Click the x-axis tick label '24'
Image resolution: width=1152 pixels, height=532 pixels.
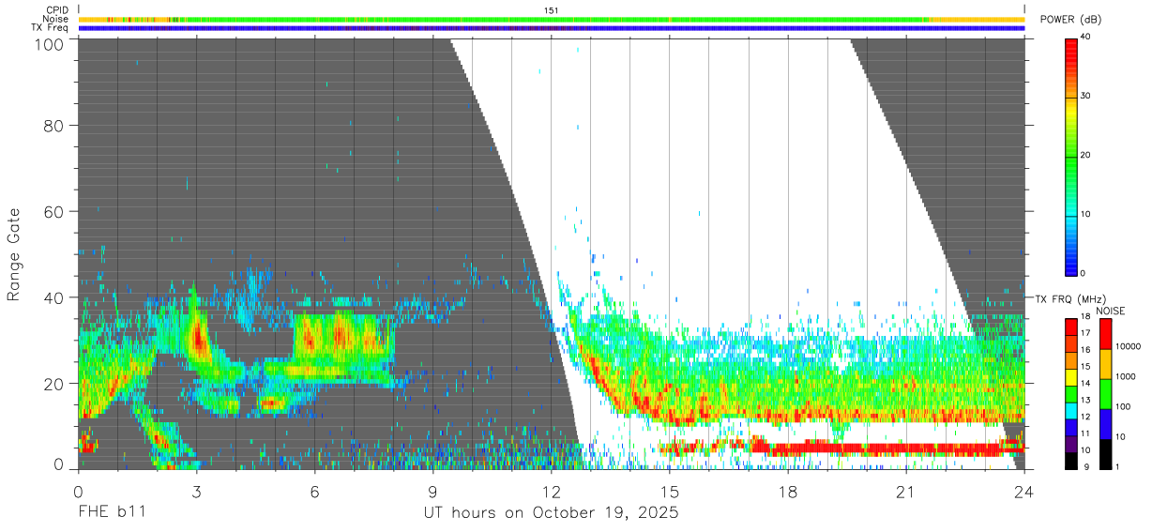1023,492
